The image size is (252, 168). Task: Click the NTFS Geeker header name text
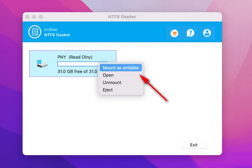[x=57, y=35]
